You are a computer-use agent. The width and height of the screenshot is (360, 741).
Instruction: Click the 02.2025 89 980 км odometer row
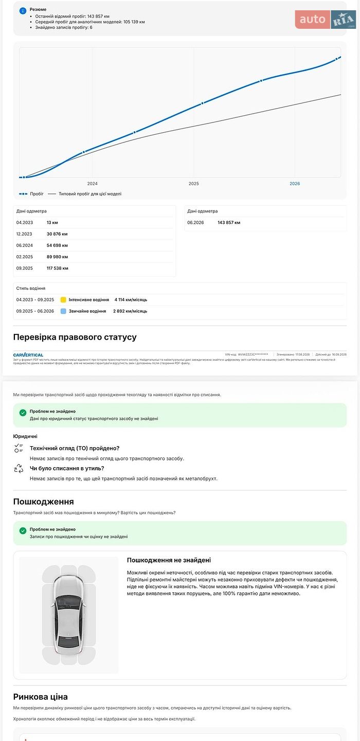pyautogui.click(x=94, y=257)
